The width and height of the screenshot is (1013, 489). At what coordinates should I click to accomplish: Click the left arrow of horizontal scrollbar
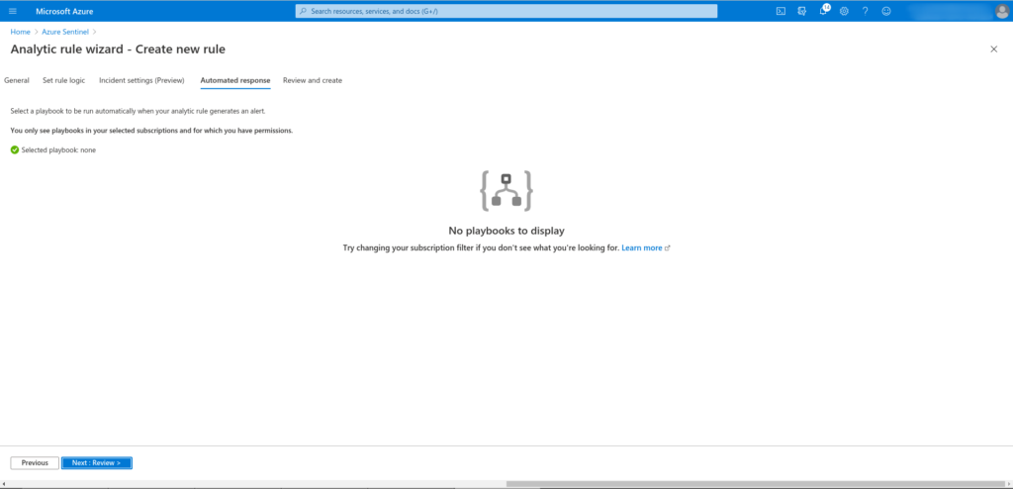[x=3, y=484]
